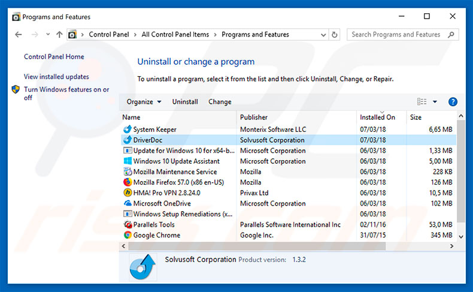Click the 228 KB size value
This screenshot has height=292, width=473.
tap(442, 172)
